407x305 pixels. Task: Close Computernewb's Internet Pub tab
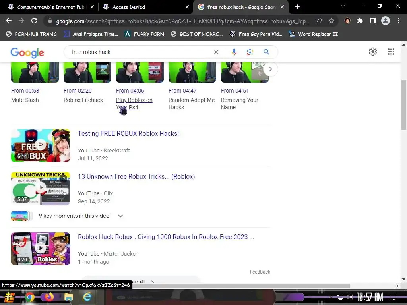pos(92,7)
